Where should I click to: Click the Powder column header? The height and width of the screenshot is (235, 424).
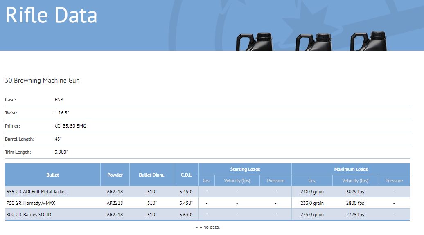115,175
